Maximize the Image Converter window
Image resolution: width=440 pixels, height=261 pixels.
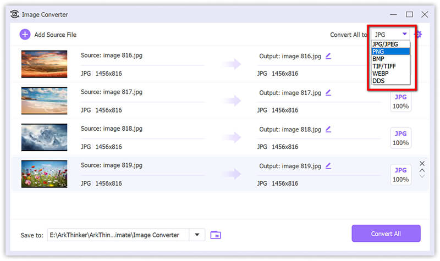coord(409,14)
